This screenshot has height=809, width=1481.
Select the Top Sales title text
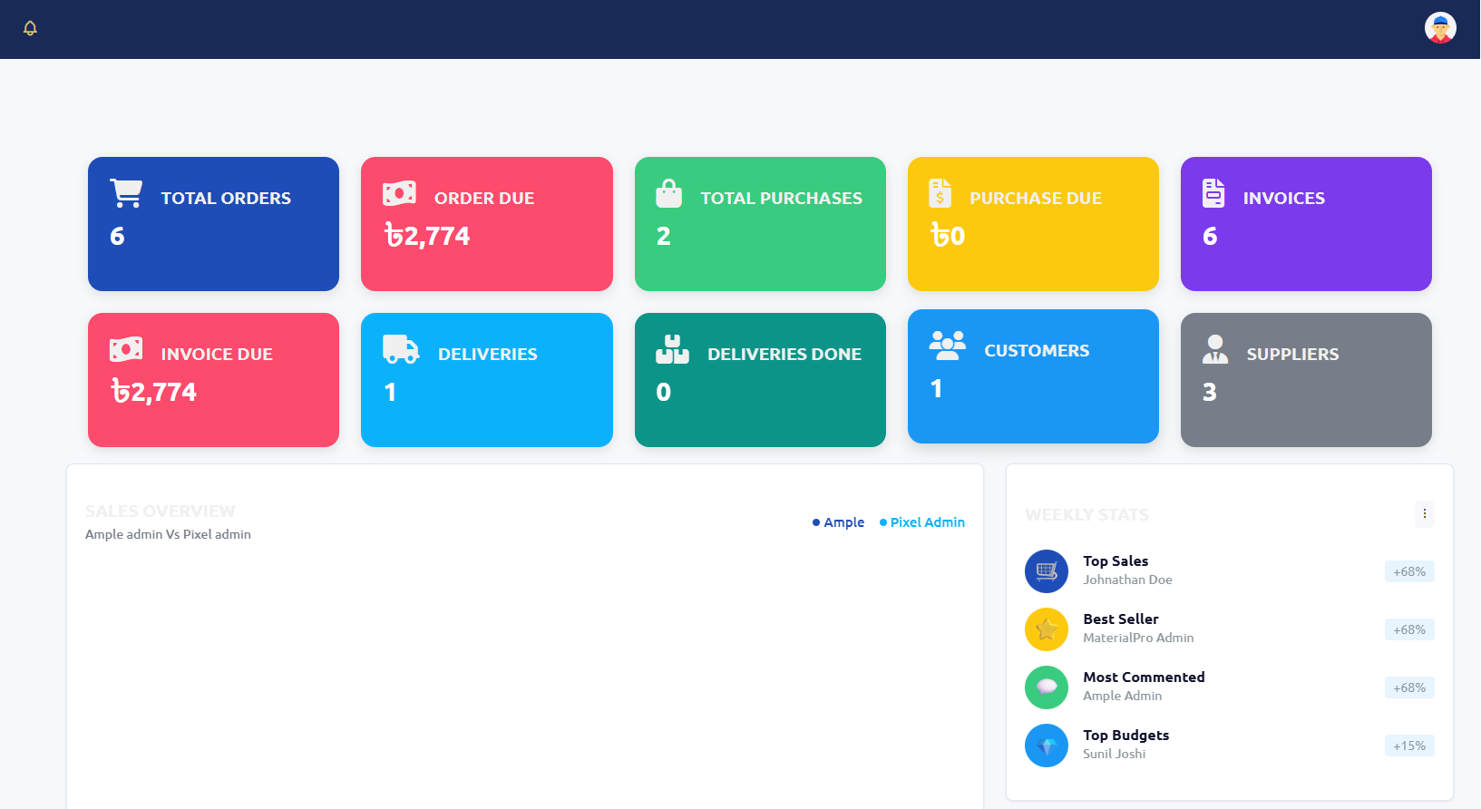click(x=1116, y=561)
